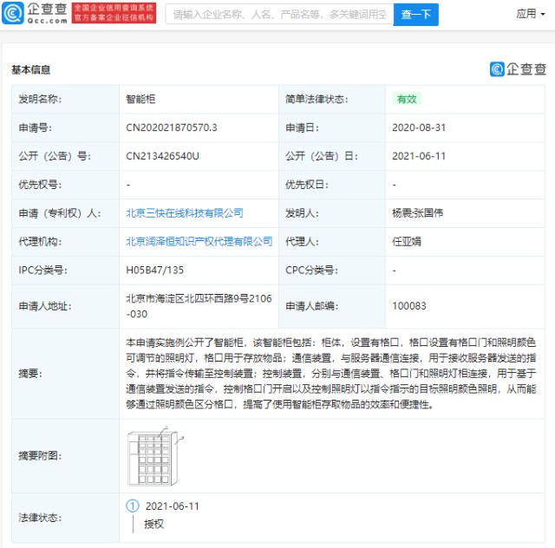Select the invention name 智能柜
Screen dimensions: 555x548
coord(140,99)
